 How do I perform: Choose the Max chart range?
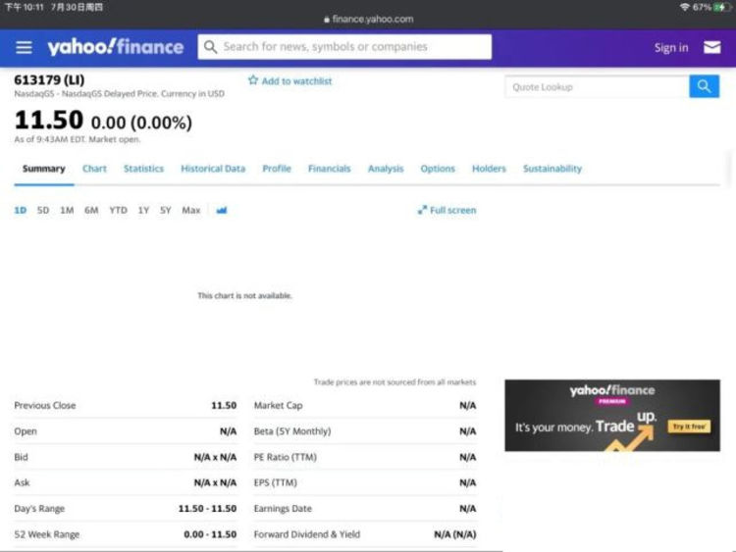191,210
